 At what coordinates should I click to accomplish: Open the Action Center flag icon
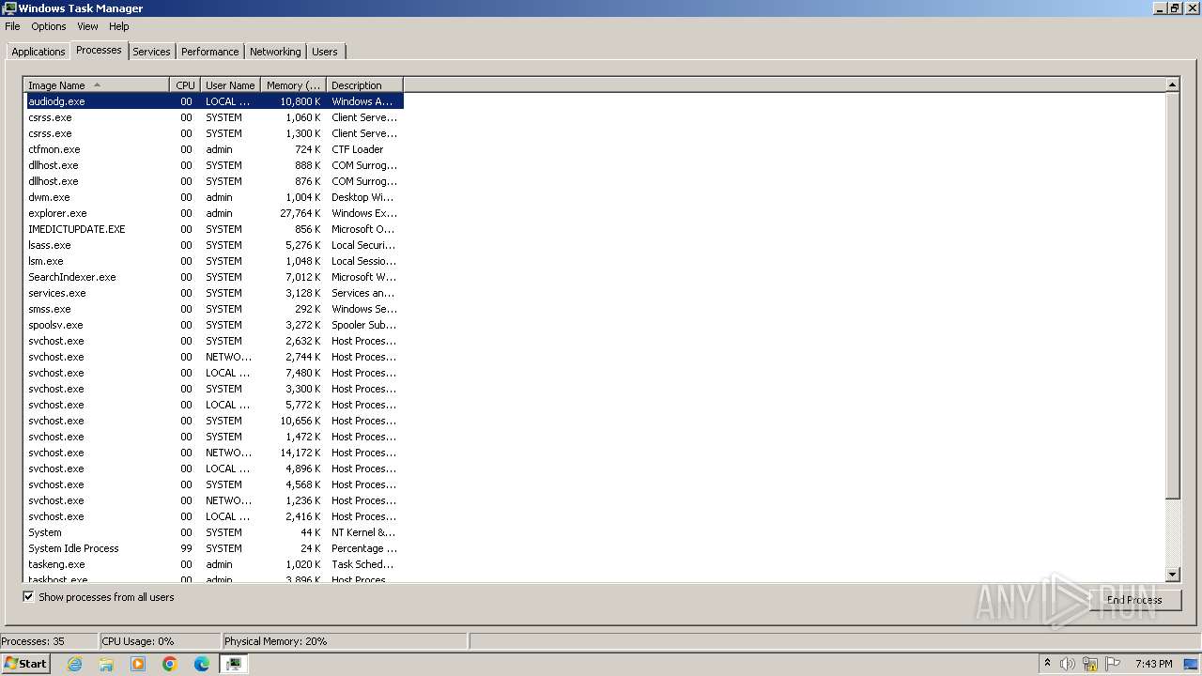[1113, 664]
